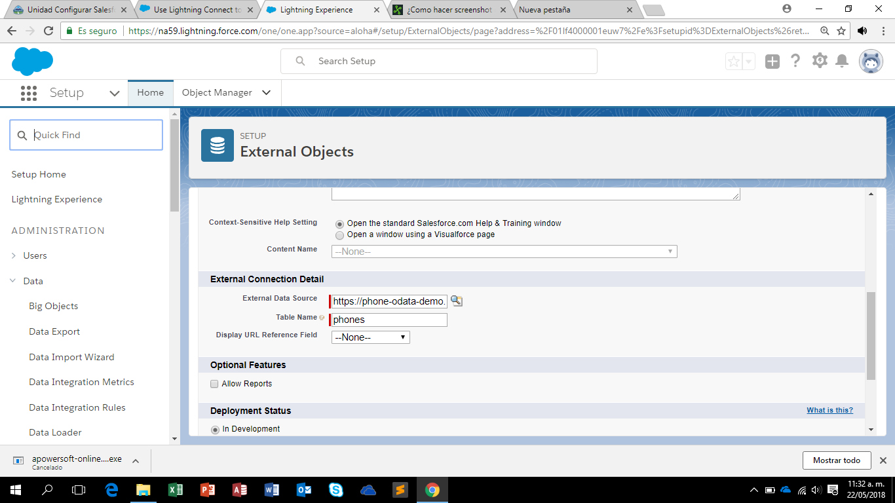Image resolution: width=895 pixels, height=503 pixels.
Task: Click the browser address bar URL
Action: (x=469, y=31)
